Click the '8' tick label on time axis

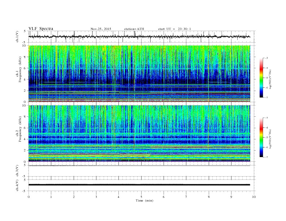click(209, 197)
